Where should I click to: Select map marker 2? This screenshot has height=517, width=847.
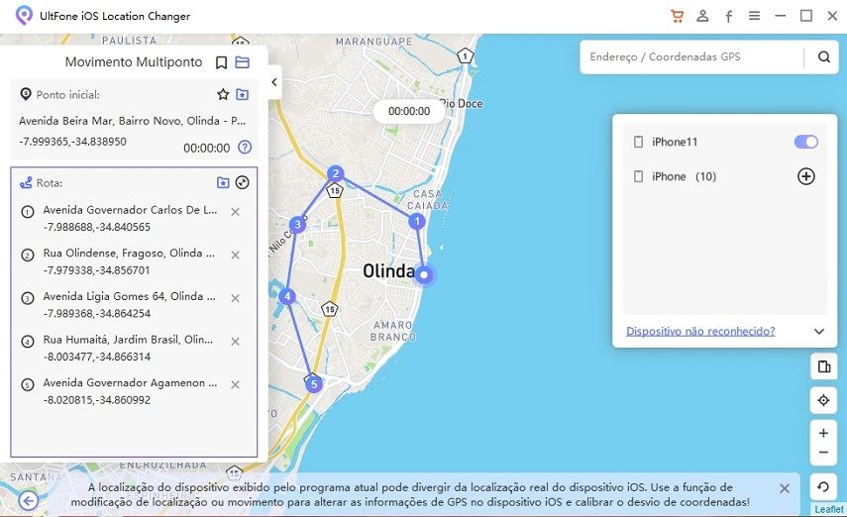point(336,173)
